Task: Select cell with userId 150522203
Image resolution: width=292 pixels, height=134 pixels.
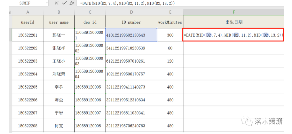Action: 28,61
